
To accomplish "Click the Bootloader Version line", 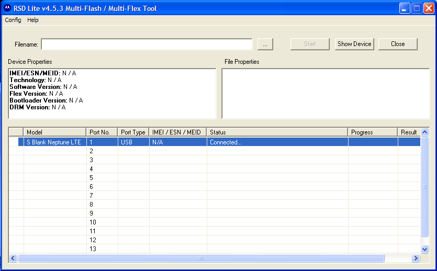I will [46, 100].
